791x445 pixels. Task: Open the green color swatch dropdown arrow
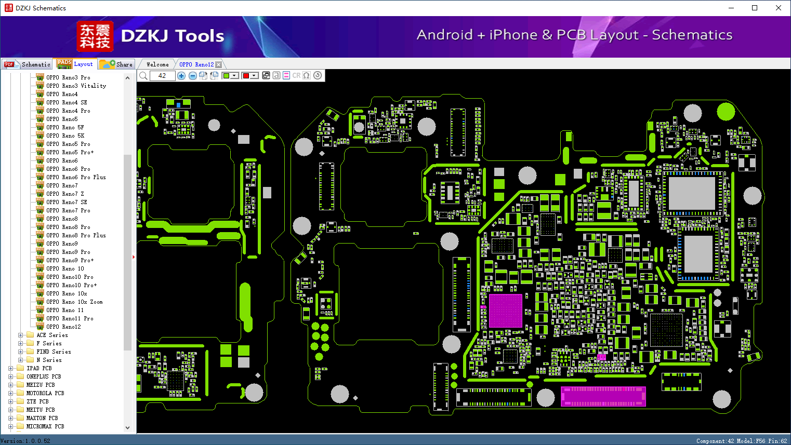click(234, 76)
